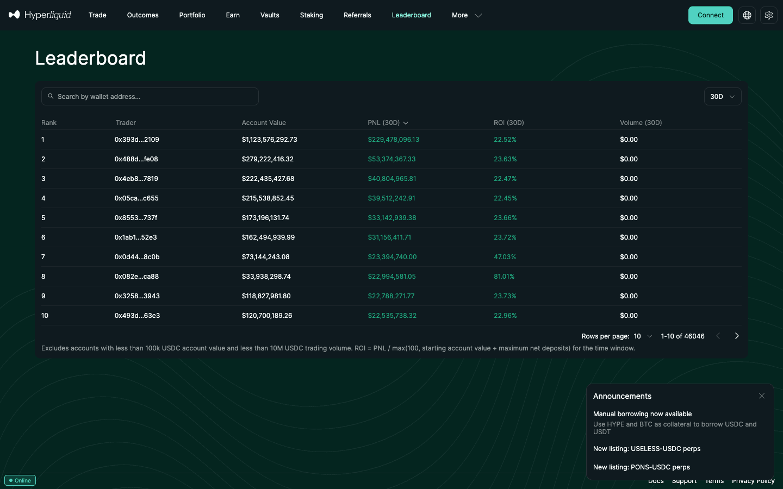Select trader 0x4eb8...7819
Screen dimensions: 783x489
[136, 179]
